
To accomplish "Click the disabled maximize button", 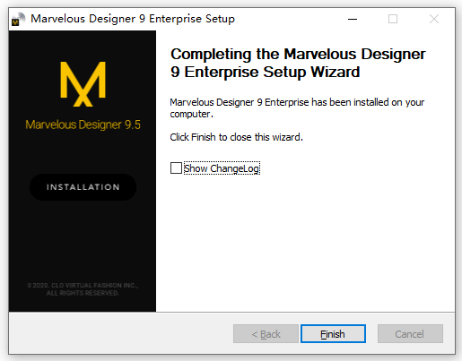I will pos(393,19).
